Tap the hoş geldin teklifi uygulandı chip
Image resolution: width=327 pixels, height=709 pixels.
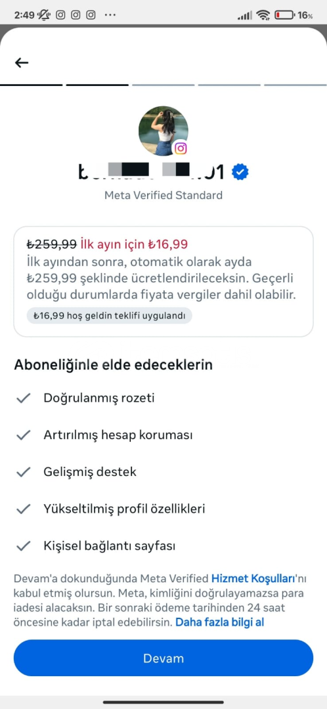click(x=109, y=316)
